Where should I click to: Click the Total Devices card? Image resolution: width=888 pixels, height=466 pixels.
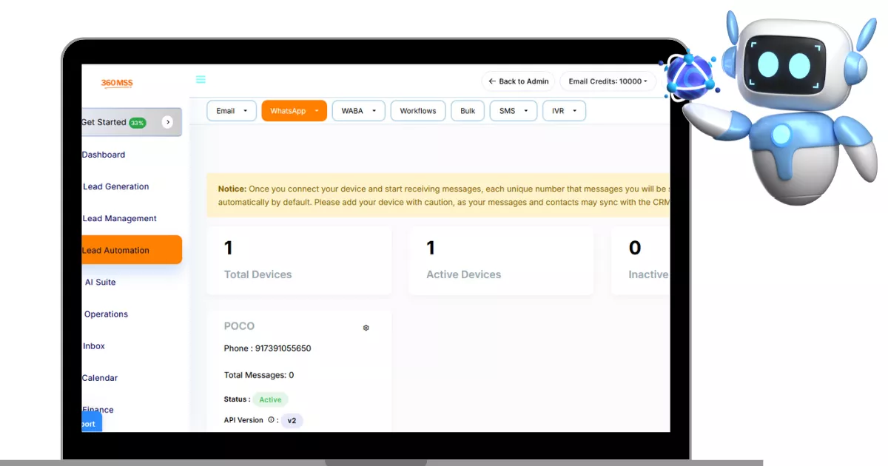[x=299, y=260]
